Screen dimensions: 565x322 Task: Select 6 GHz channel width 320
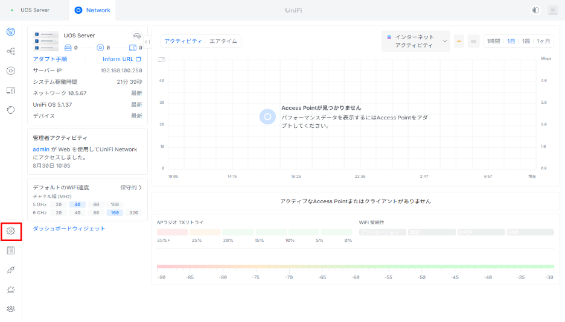[x=133, y=213]
